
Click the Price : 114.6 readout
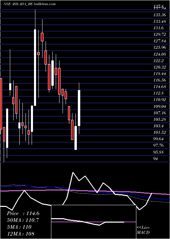point(23,213)
